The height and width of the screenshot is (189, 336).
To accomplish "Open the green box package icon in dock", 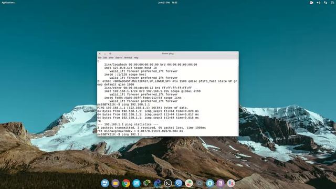I will 147,183.
